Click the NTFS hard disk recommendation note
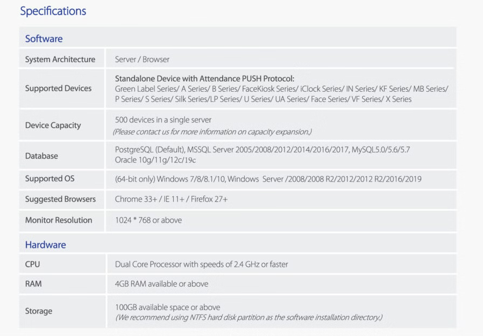Viewport: 483px width, 336px height. (248, 318)
